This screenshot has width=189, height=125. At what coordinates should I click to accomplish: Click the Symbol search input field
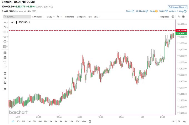pos(17,17)
